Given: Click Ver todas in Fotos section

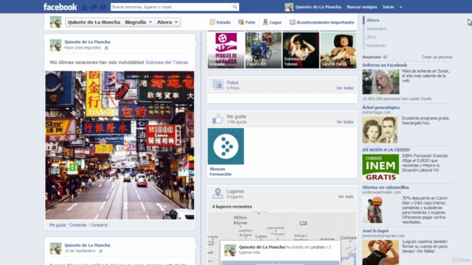Looking at the screenshot, I should click(x=344, y=88).
